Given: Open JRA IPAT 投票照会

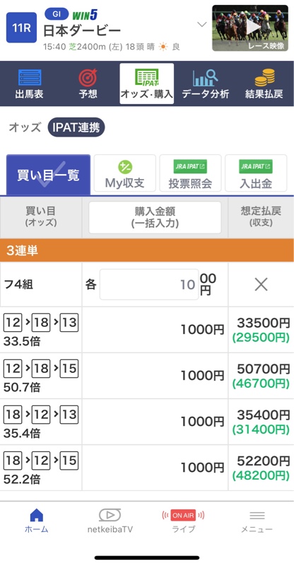Looking at the screenshot, I should tap(190, 173).
